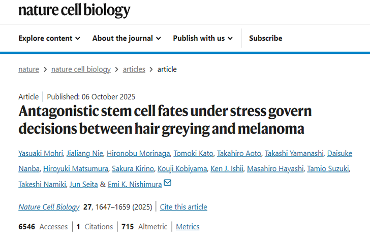The height and width of the screenshot is (246, 370).
Task: Expand the About the journal dropdown
Action: click(127, 38)
